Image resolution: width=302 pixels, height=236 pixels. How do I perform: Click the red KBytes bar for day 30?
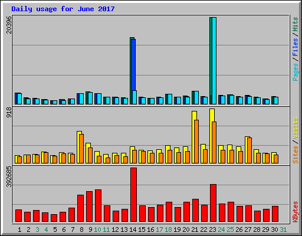point(275,214)
